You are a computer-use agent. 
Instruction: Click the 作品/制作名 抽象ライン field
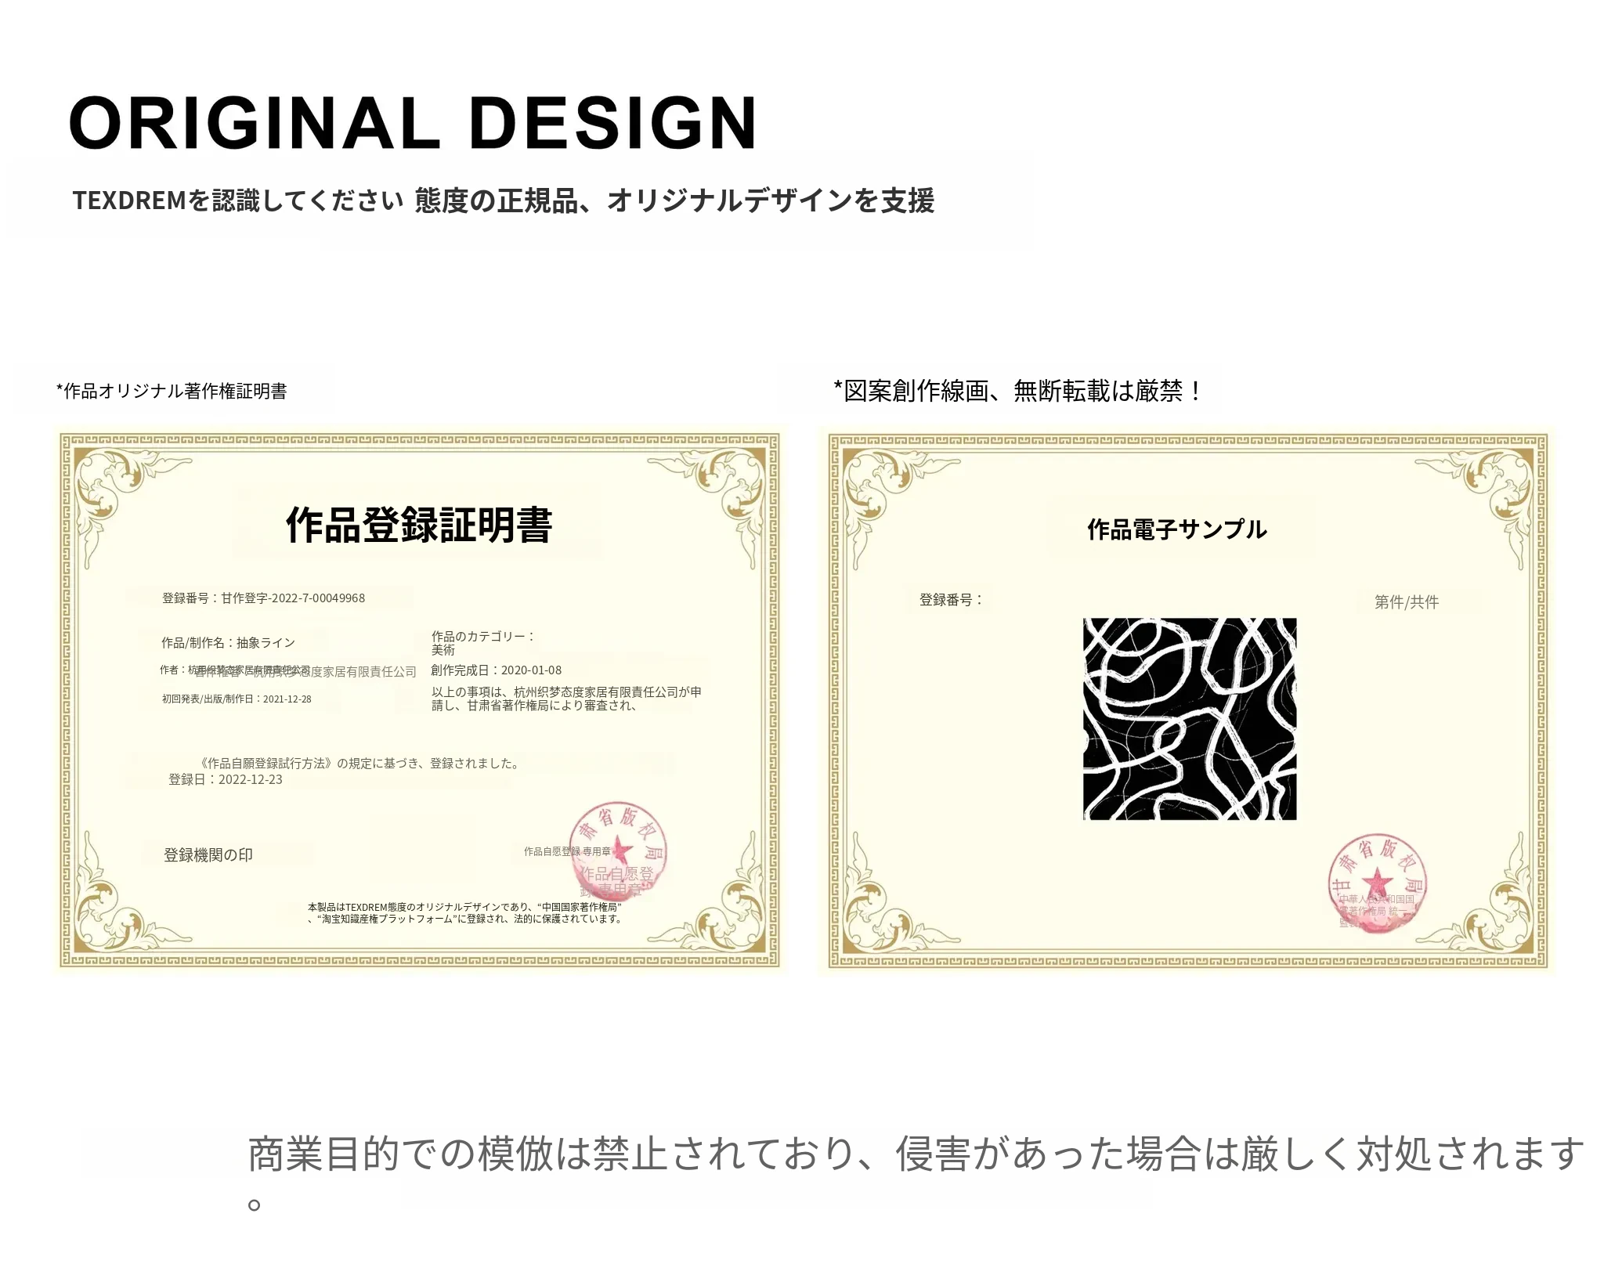[228, 643]
